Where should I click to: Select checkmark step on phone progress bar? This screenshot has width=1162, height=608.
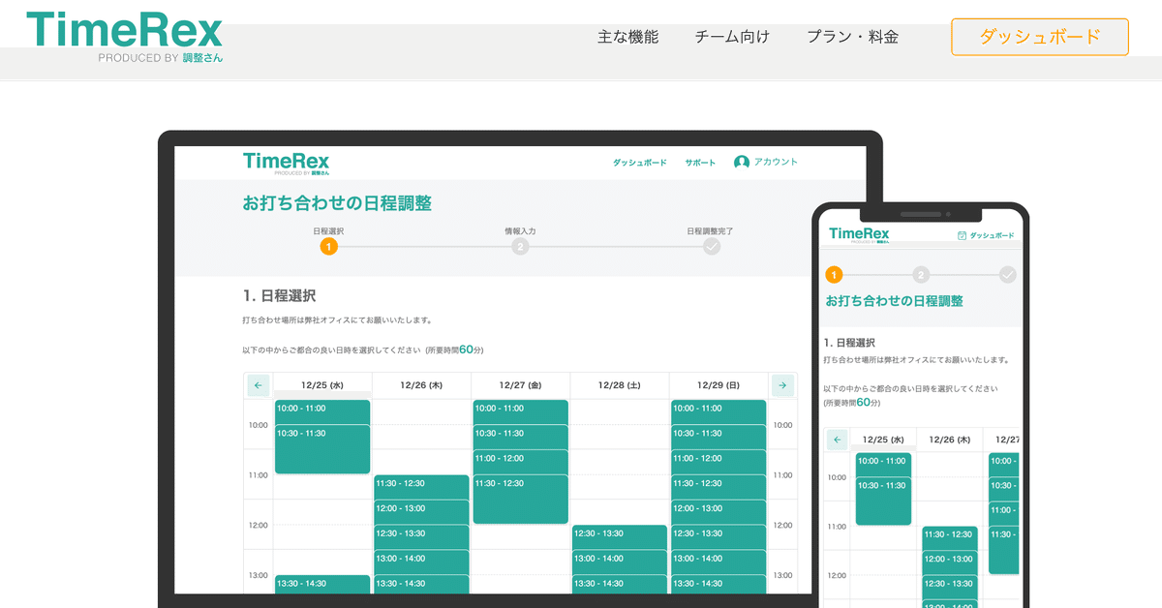pos(1007,275)
